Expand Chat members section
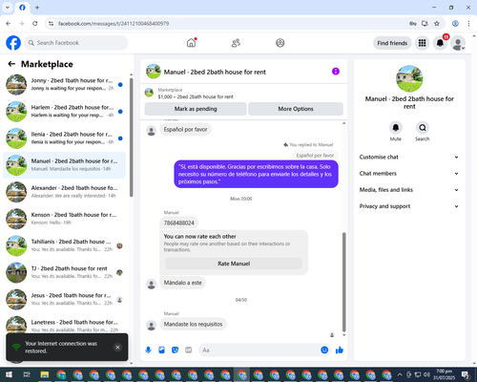 pos(409,174)
